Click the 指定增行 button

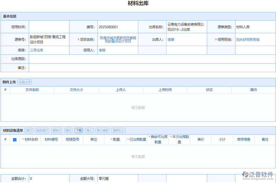[x=42, y=130]
